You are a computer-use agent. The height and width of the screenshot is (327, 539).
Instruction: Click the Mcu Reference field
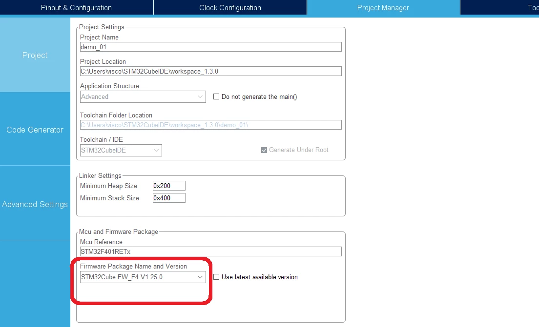click(x=211, y=251)
